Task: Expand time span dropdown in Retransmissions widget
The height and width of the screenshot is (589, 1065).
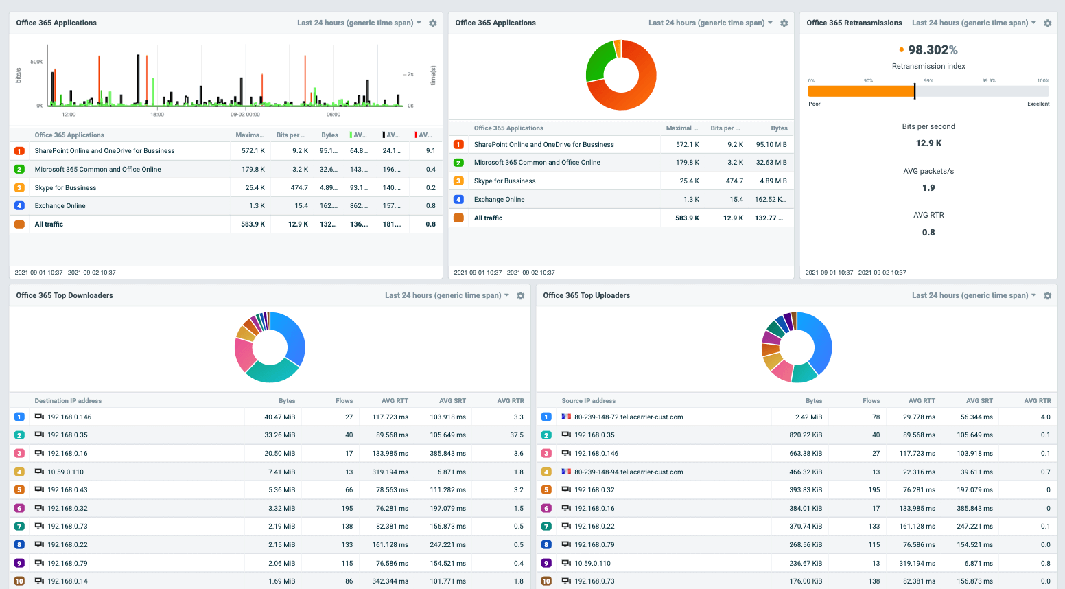Action: pyautogui.click(x=974, y=23)
